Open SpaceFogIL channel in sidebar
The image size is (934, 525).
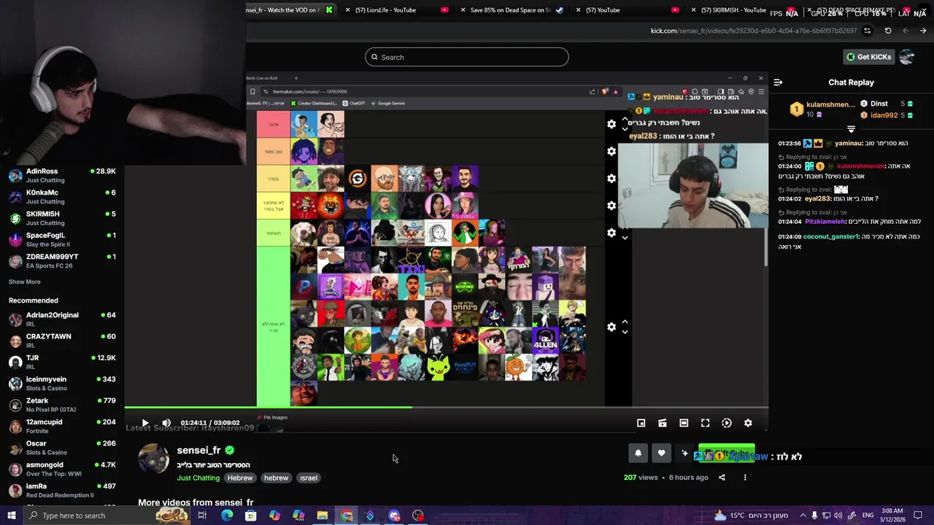[x=62, y=239]
